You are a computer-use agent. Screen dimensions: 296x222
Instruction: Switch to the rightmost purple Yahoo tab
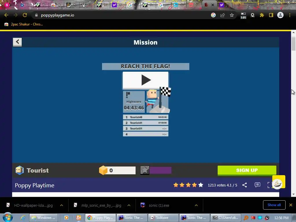(222, 5)
